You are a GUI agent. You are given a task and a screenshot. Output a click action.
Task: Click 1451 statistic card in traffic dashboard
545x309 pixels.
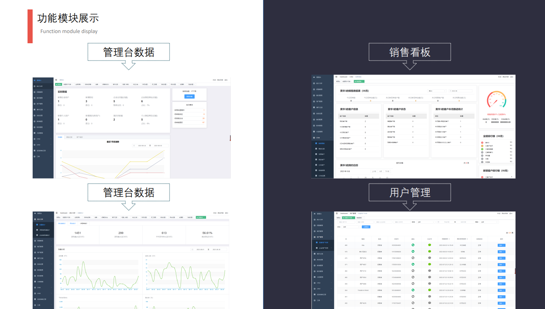(78, 235)
